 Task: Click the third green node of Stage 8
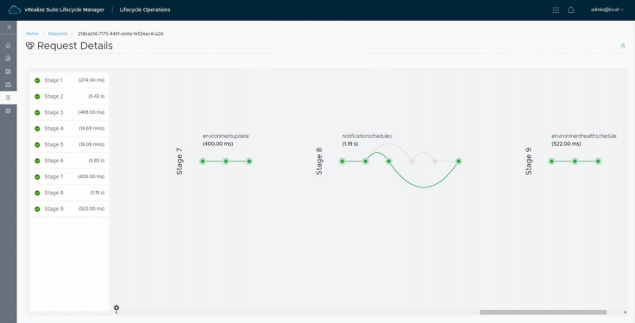click(389, 161)
